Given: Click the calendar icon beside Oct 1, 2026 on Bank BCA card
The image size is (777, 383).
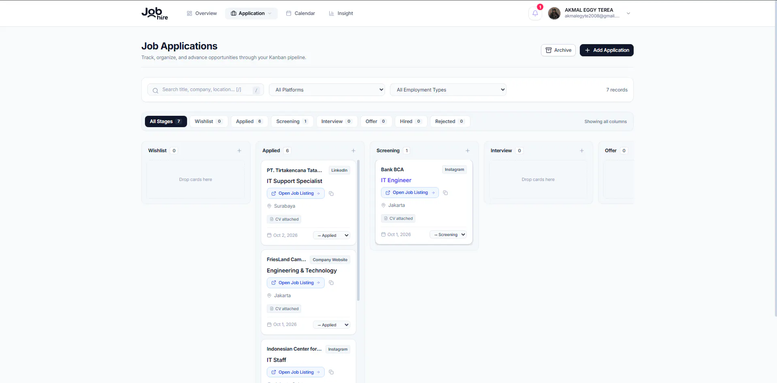Looking at the screenshot, I should tap(383, 234).
